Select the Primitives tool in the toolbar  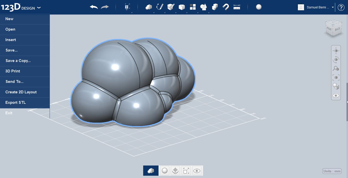pos(149,7)
